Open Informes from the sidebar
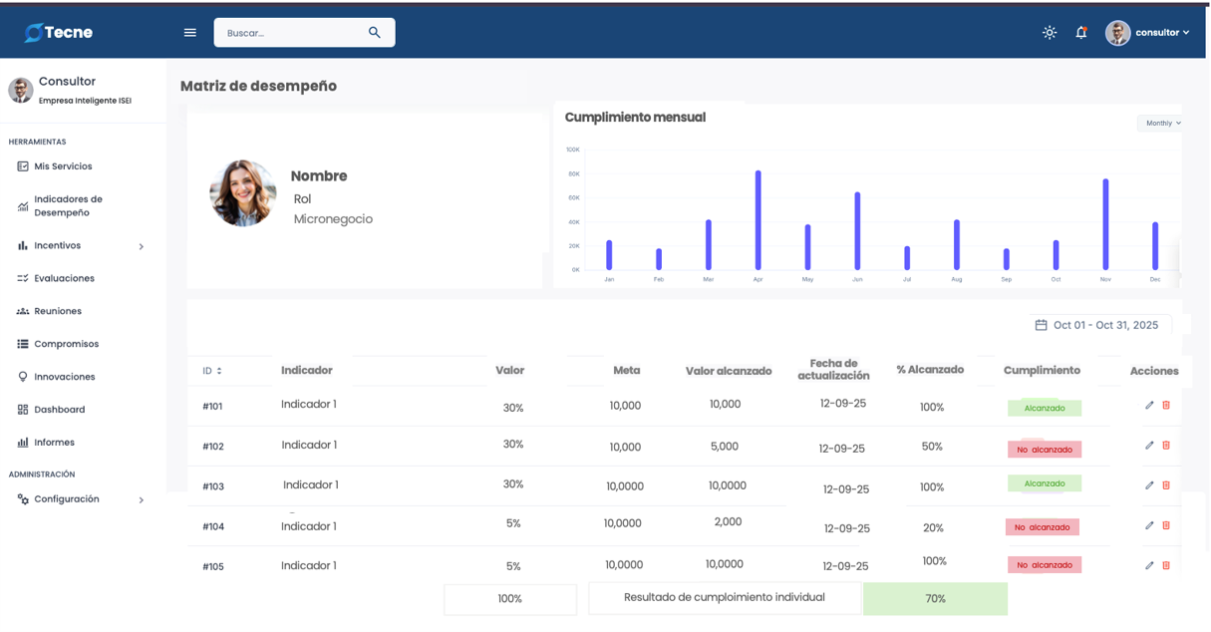Screen dimensions: 1211x632 tap(54, 443)
